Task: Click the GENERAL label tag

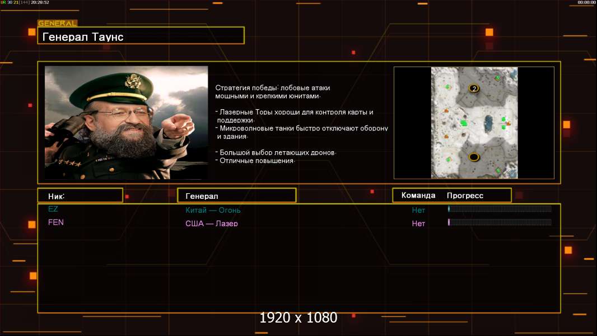Action: [x=57, y=23]
